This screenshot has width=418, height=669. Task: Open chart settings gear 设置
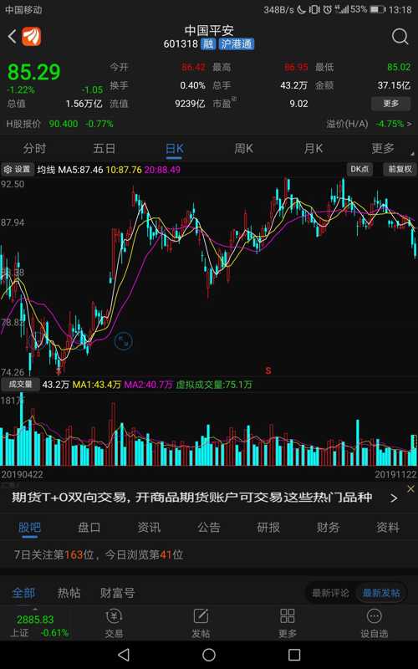[17, 170]
